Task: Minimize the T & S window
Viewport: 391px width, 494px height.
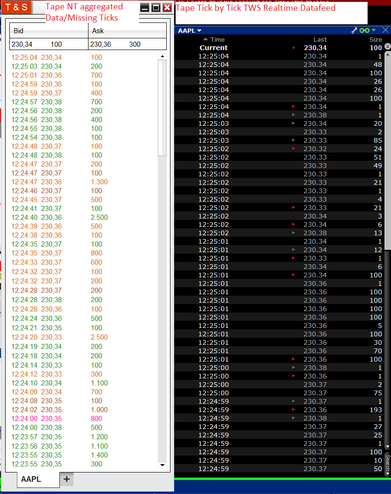Action: coord(145,7)
